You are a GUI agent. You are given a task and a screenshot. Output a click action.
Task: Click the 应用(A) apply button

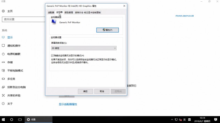(118, 91)
